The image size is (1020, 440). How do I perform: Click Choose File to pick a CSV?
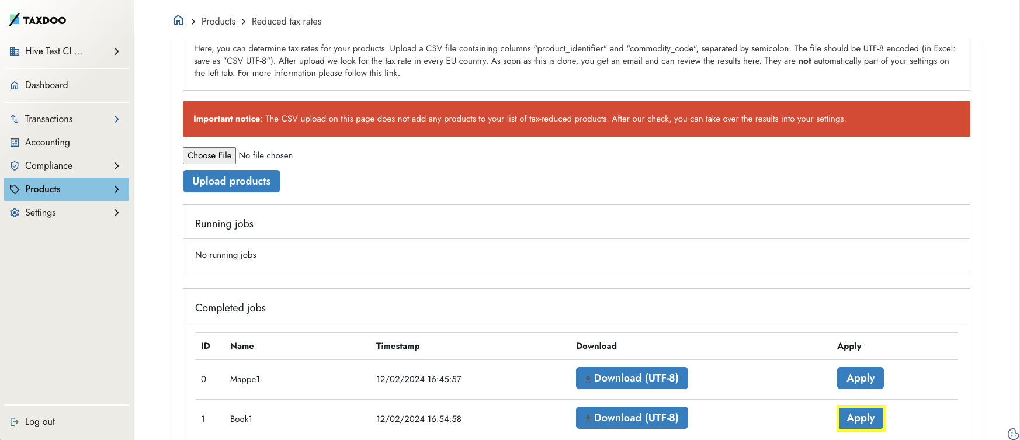(209, 155)
